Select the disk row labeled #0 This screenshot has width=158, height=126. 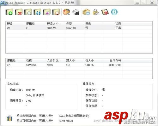click(x=79, y=28)
